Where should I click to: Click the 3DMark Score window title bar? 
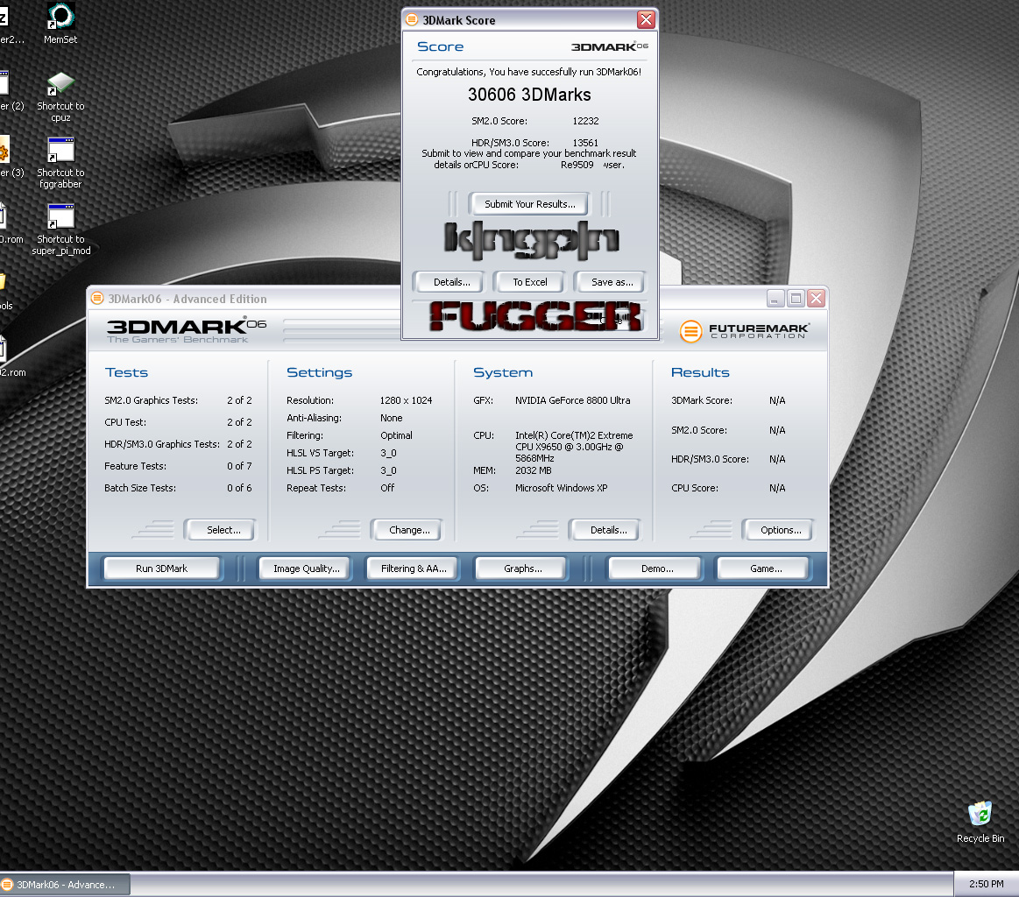coord(529,19)
